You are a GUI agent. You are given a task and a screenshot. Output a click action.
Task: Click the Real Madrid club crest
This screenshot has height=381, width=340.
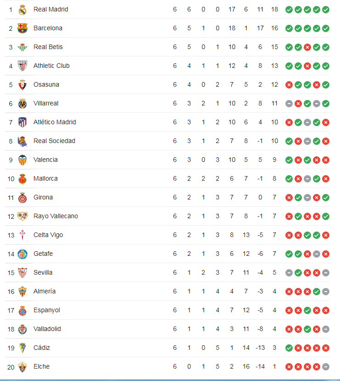[22, 10]
